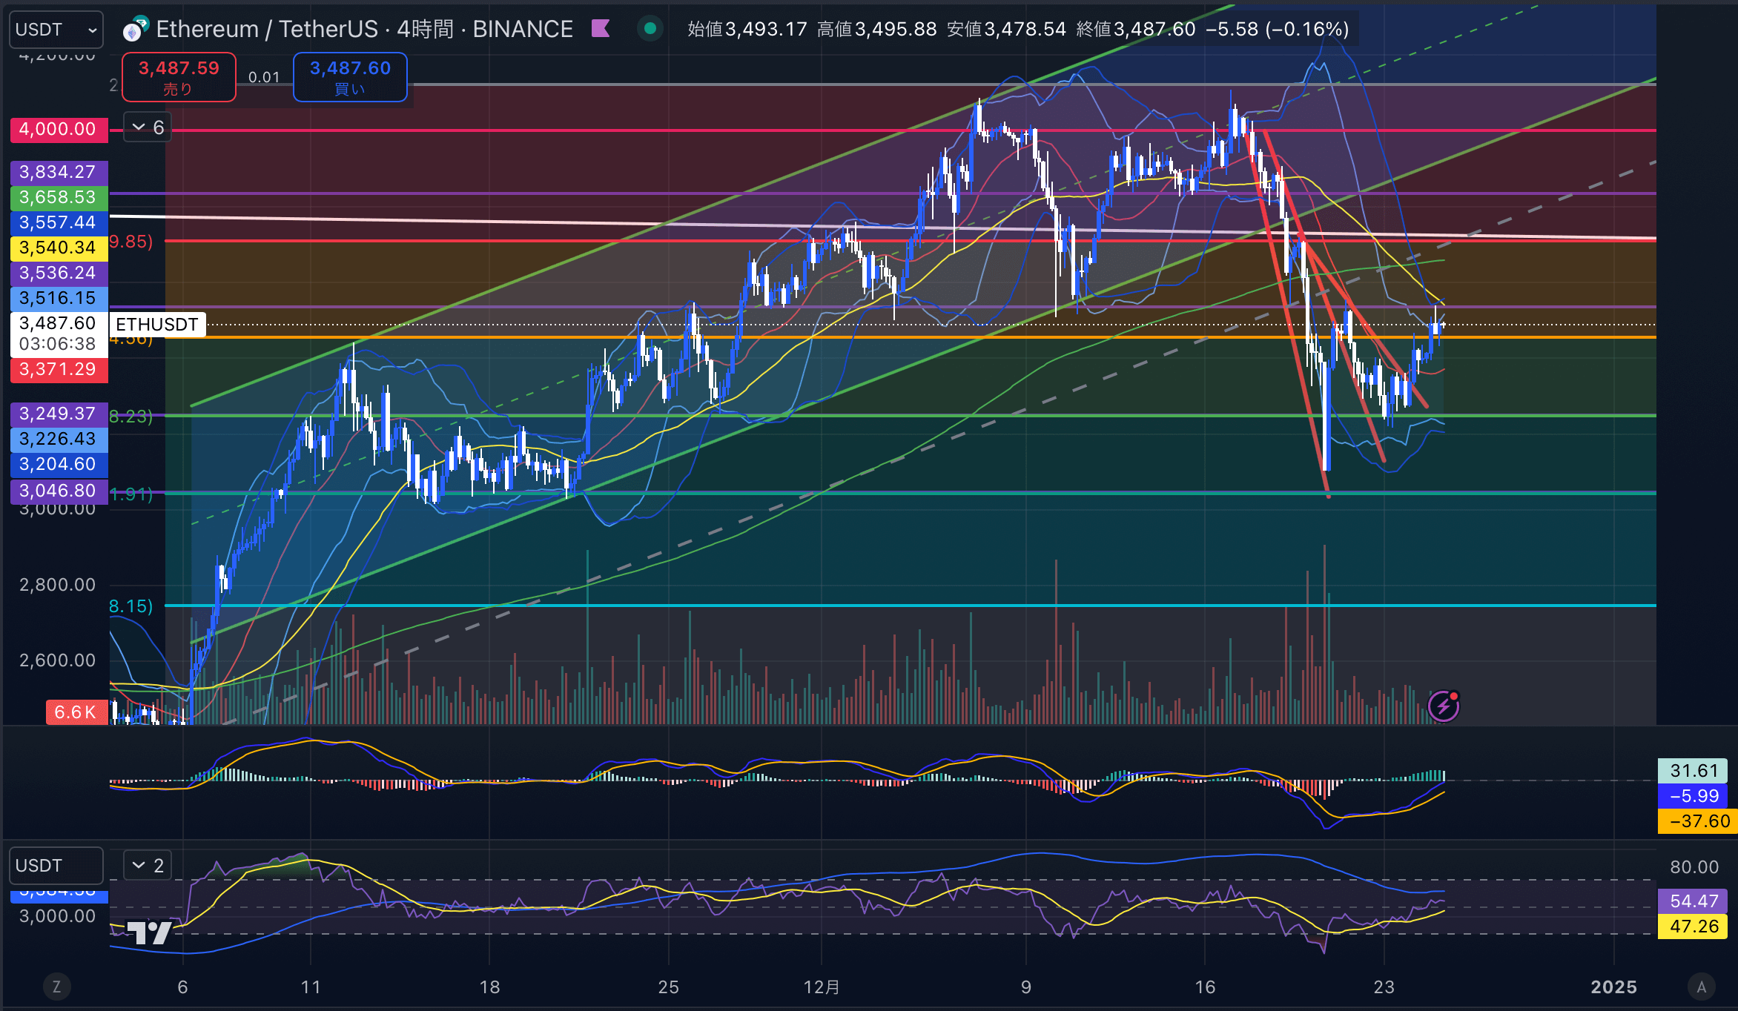Click the 3,834.27 purple price label

[59, 172]
